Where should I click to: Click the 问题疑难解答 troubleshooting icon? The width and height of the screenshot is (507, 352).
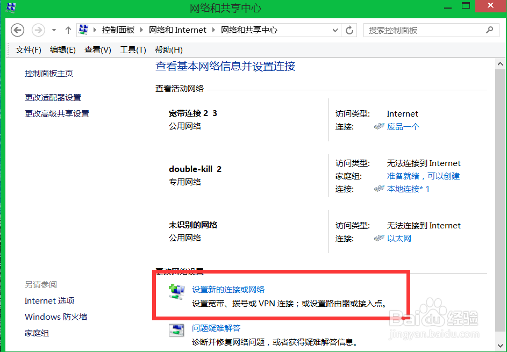pos(176,330)
